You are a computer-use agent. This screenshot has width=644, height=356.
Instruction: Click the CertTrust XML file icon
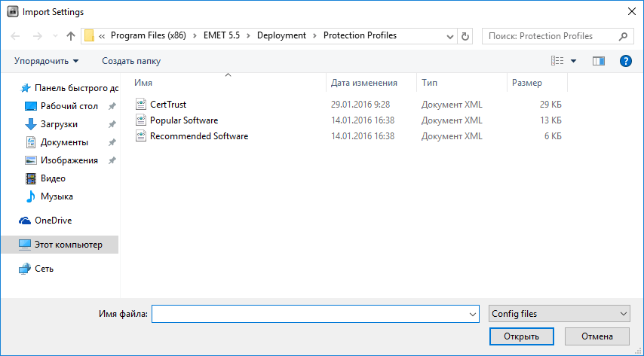coord(140,105)
